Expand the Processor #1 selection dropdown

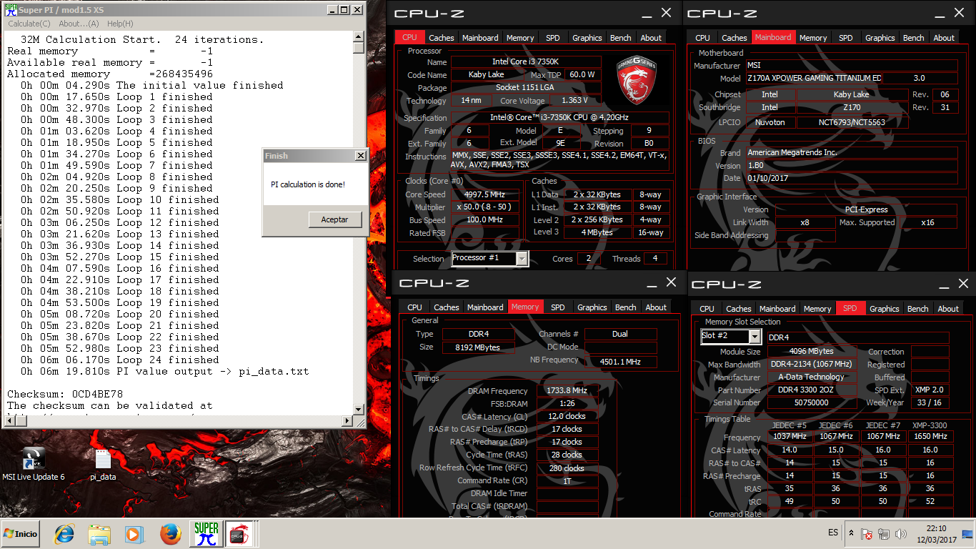(x=522, y=258)
